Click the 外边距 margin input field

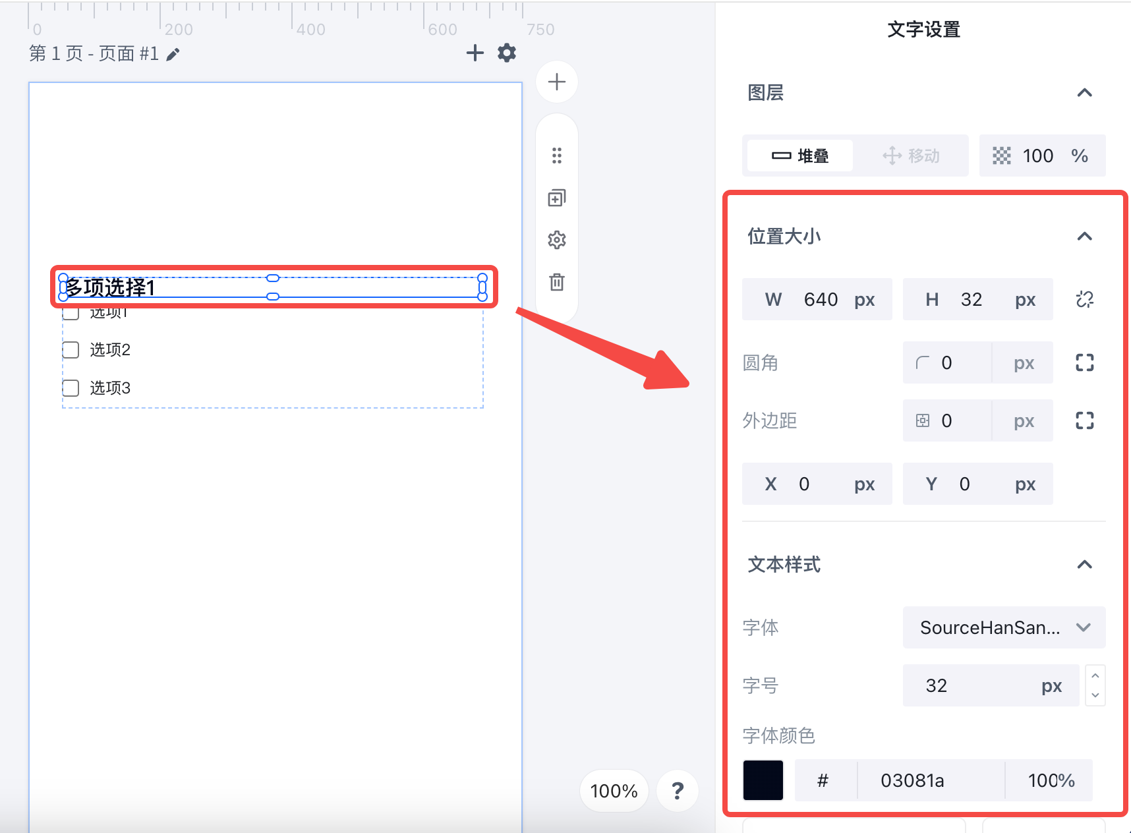[978, 420]
